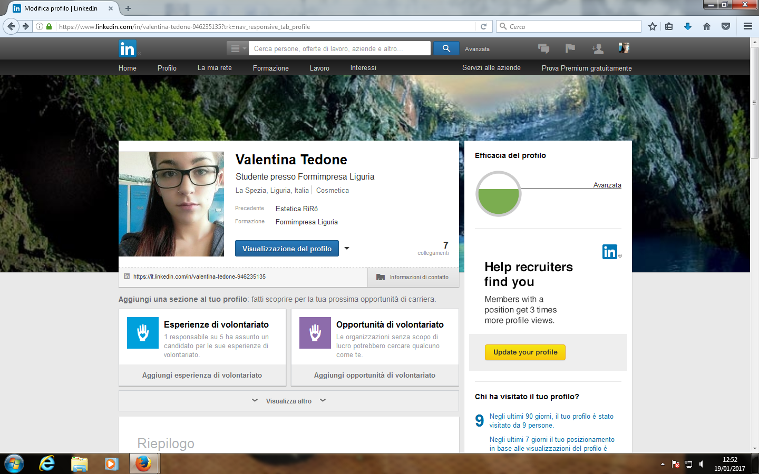The height and width of the screenshot is (474, 759).
Task: Click the profile strength circle meter
Action: pyautogui.click(x=498, y=194)
